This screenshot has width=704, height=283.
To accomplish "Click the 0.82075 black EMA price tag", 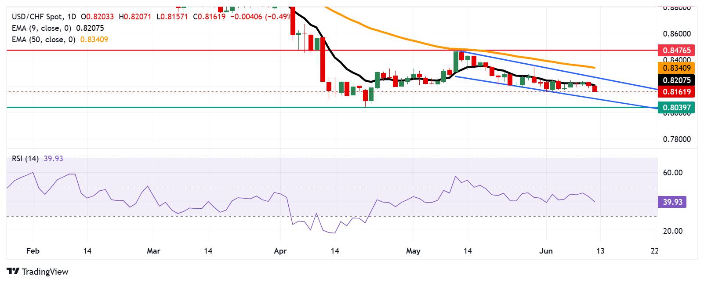I will 676,80.
